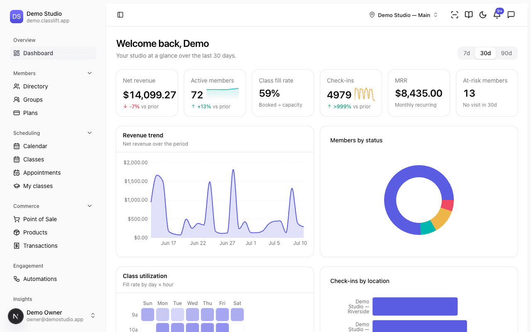Screen dimensions: 531x332
Task: Click the Plans card icon
Action: tap(17, 113)
